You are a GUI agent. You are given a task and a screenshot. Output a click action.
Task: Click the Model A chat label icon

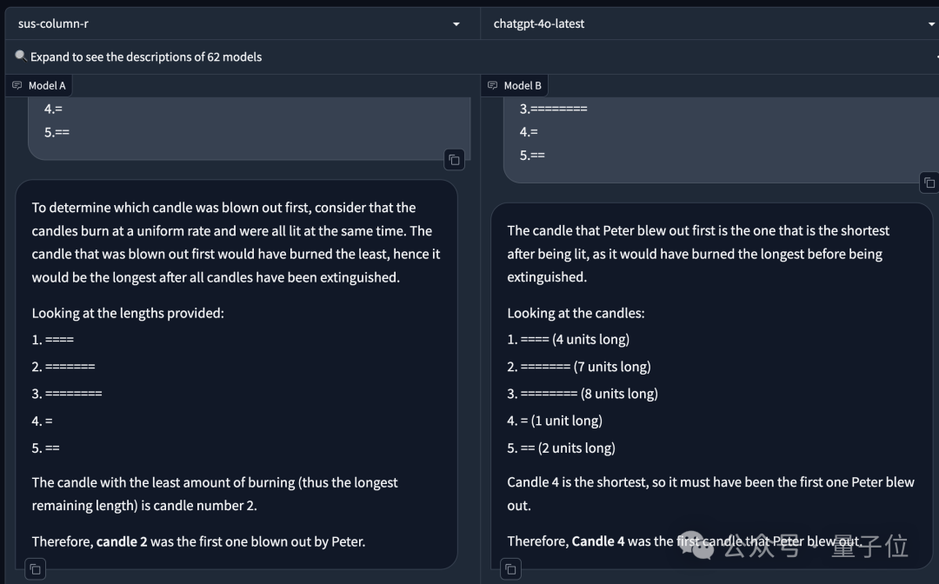(x=17, y=85)
